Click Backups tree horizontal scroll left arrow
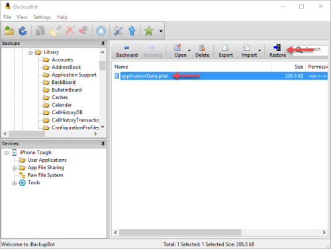 (x=5, y=133)
